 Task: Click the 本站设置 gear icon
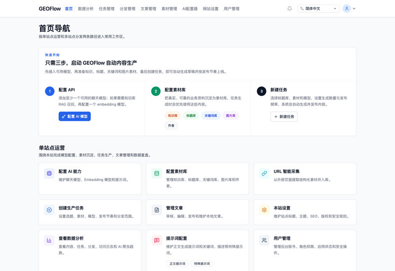pyautogui.click(x=264, y=210)
